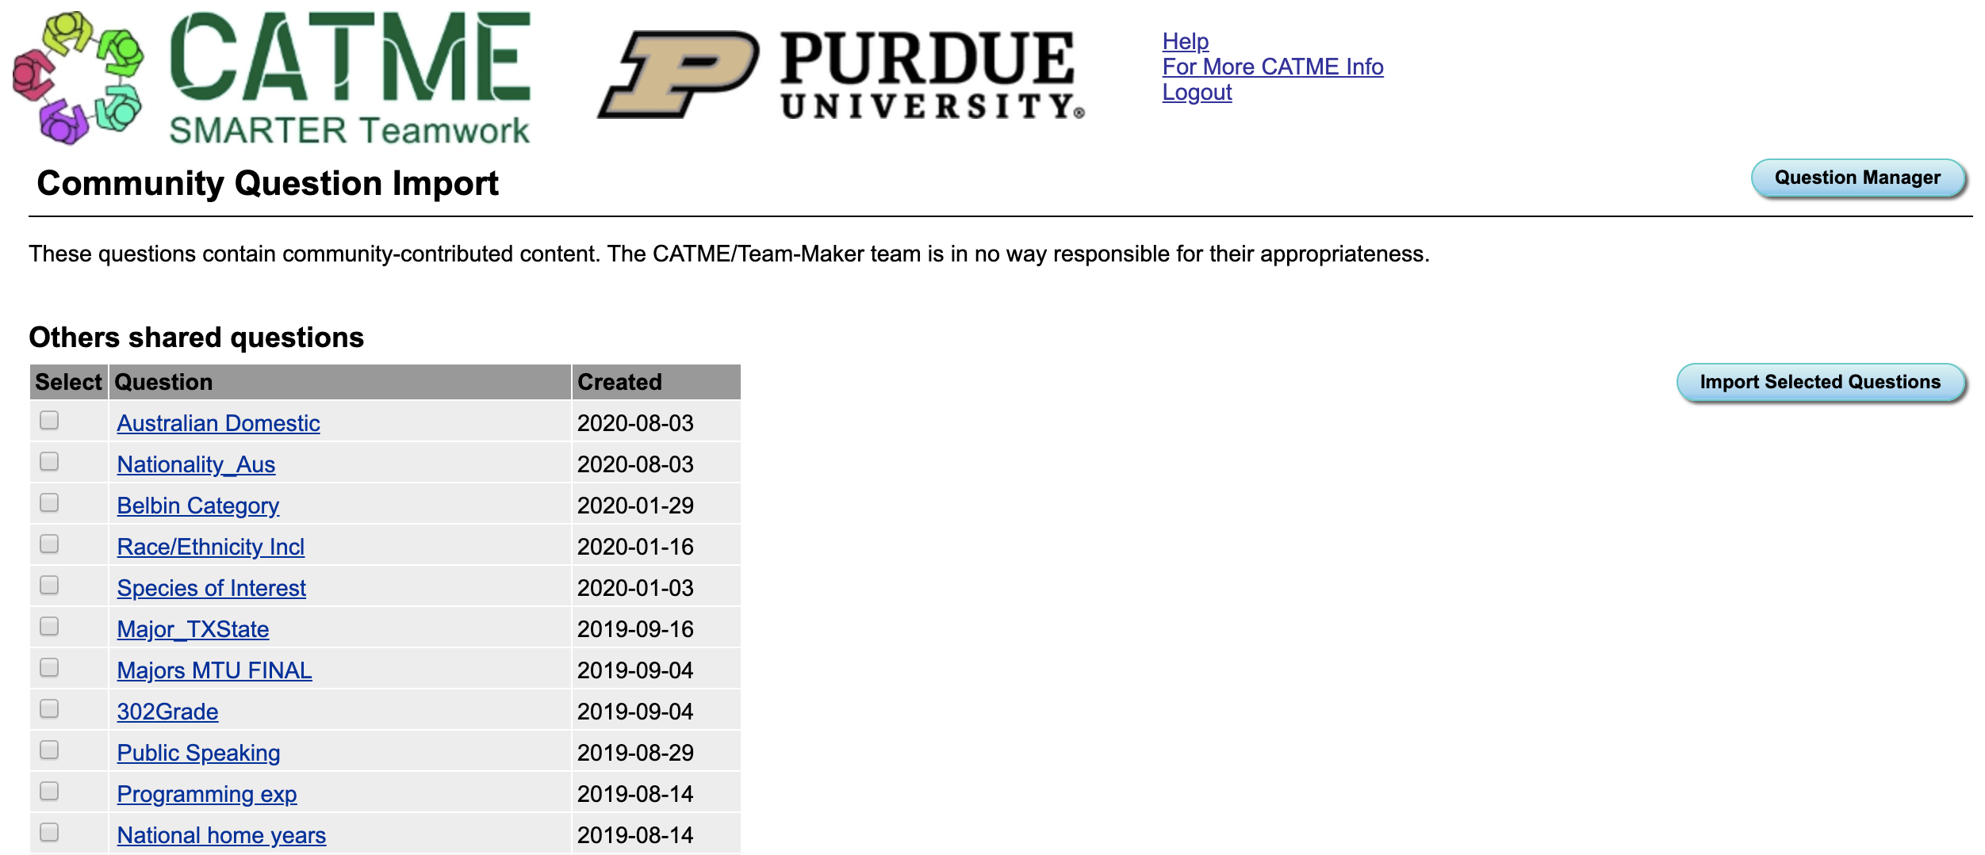This screenshot has height=855, width=1985.
Task: Click Import Selected Questions button
Action: pos(1819,382)
